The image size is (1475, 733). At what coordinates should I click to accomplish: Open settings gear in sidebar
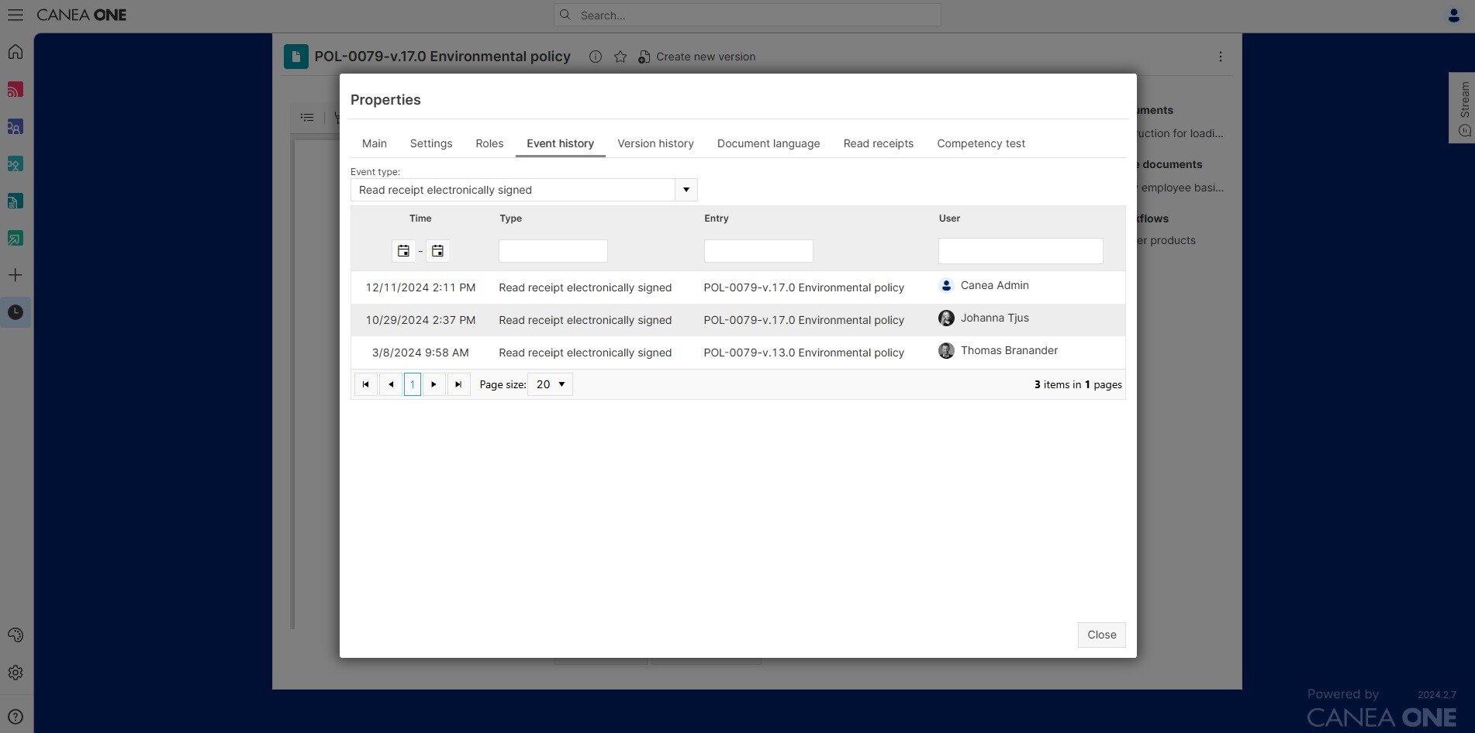point(16,673)
